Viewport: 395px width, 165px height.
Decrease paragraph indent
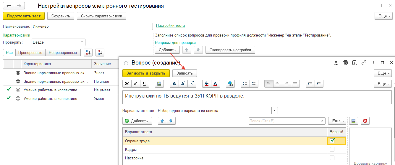pyautogui.click(x=319, y=84)
